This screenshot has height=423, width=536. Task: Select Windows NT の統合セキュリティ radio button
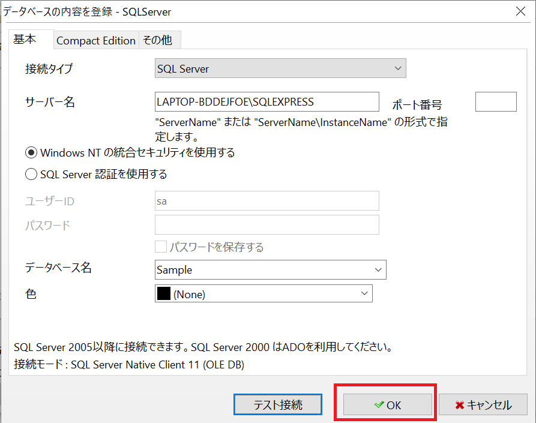click(x=31, y=153)
